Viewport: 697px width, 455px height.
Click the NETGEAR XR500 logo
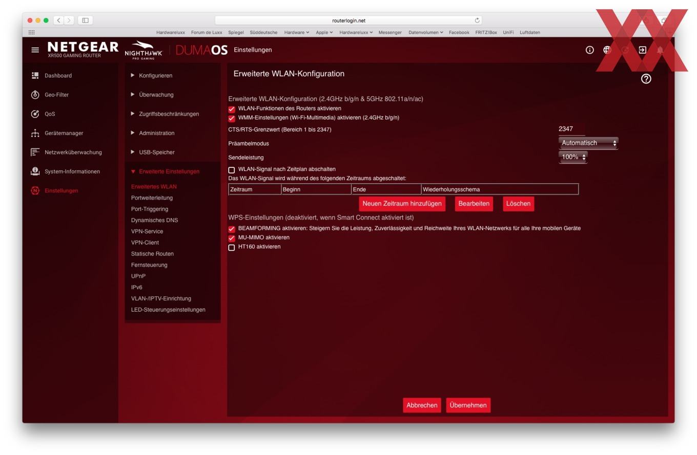click(x=83, y=50)
